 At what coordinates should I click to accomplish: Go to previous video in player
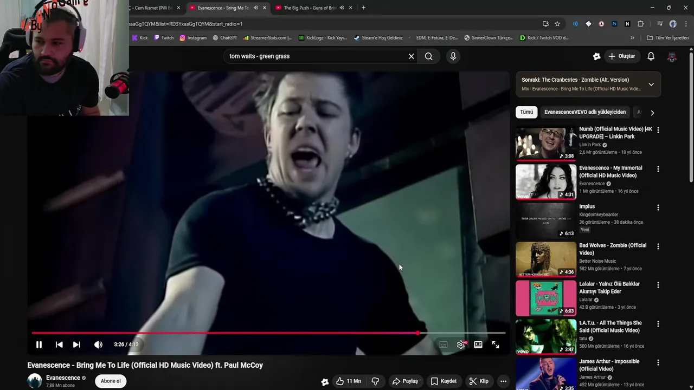59,344
